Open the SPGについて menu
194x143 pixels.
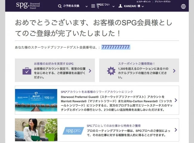(102, 6)
